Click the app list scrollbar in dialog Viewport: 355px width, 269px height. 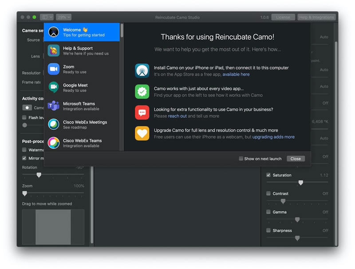point(122,30)
